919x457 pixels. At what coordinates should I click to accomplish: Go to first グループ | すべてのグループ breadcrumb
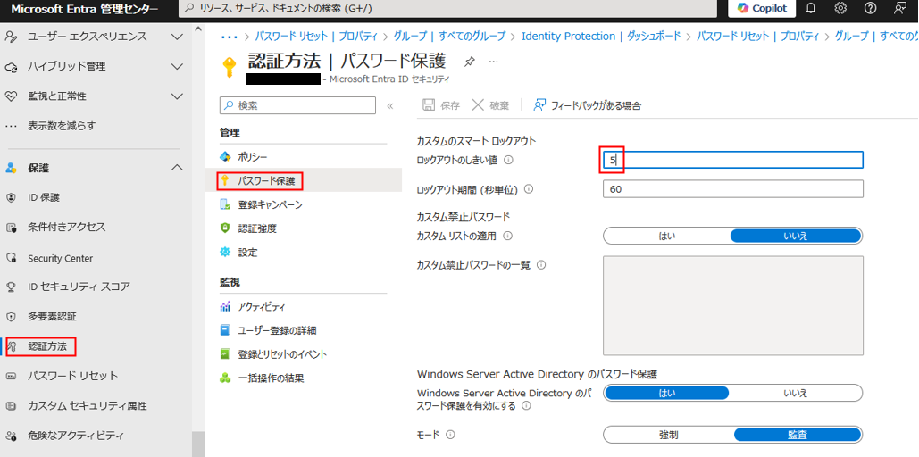pos(449,37)
